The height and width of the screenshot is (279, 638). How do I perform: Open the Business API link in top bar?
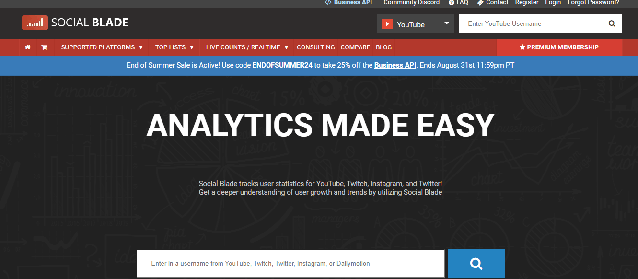[x=353, y=2]
